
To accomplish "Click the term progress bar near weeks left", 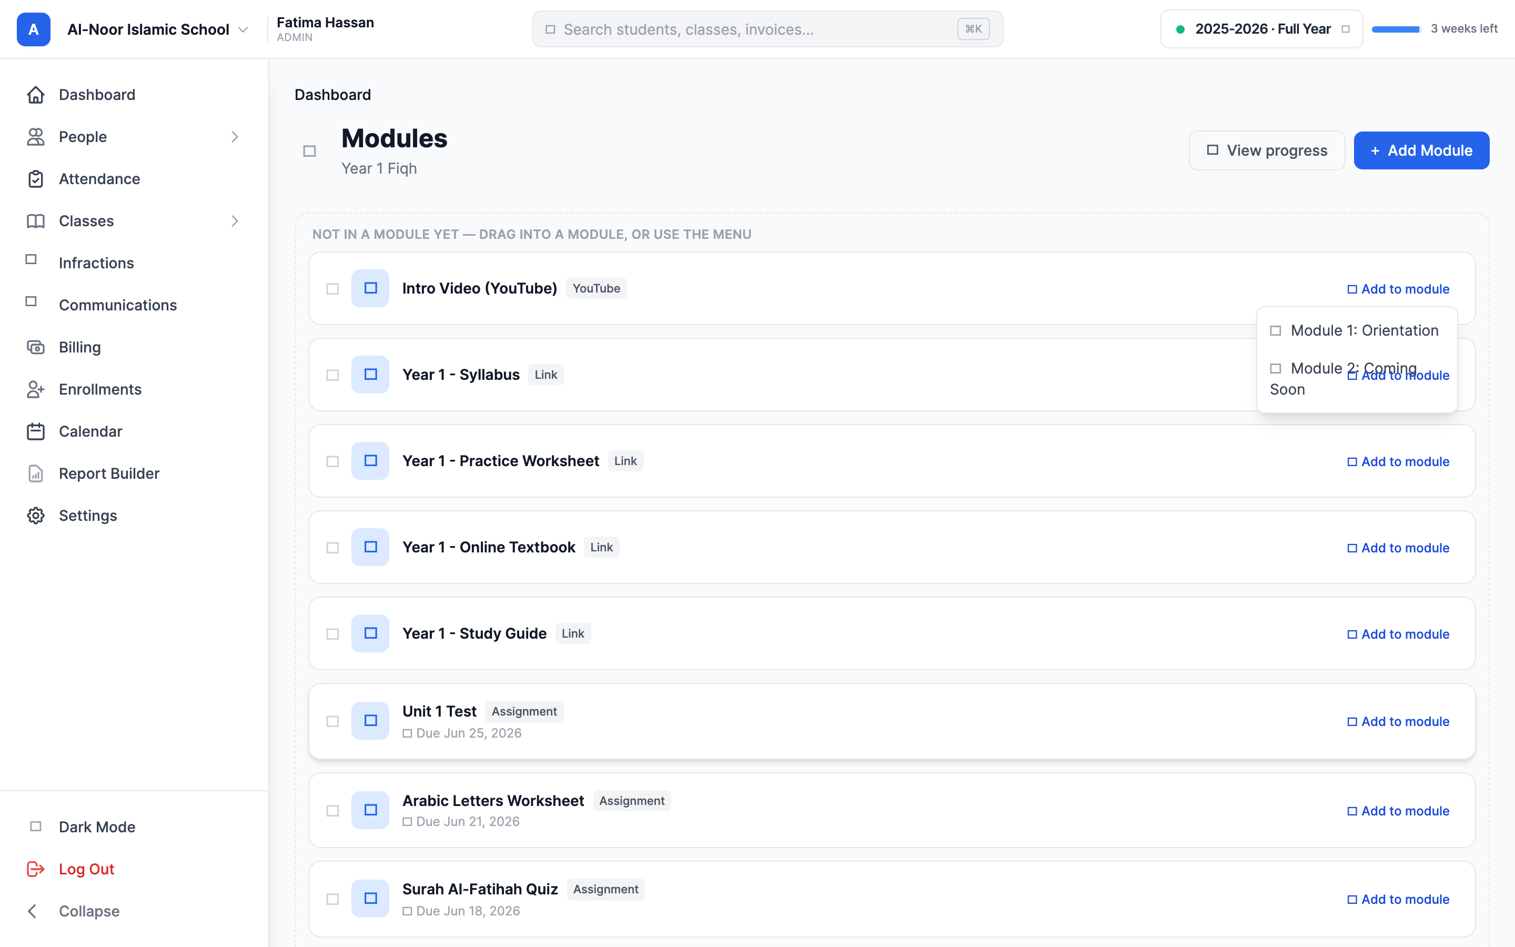I will pyautogui.click(x=1396, y=29).
